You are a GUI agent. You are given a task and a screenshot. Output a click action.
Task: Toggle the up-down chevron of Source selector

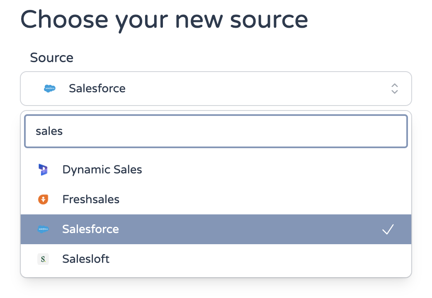pyautogui.click(x=395, y=89)
